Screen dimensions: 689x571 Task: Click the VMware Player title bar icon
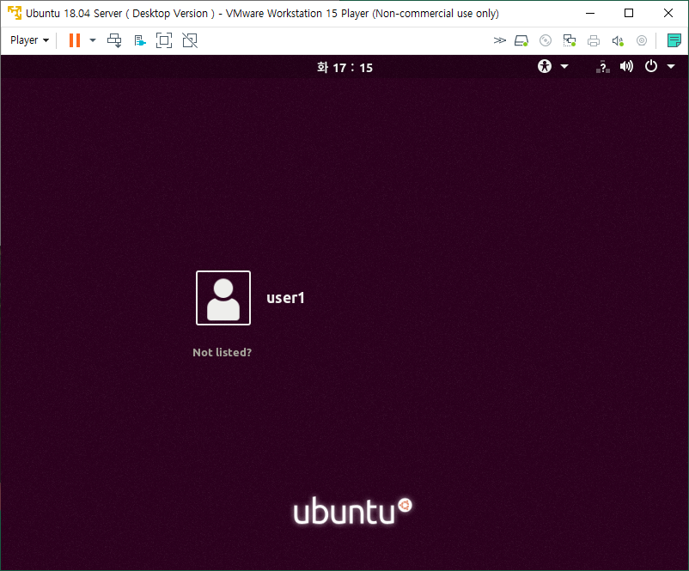point(15,13)
